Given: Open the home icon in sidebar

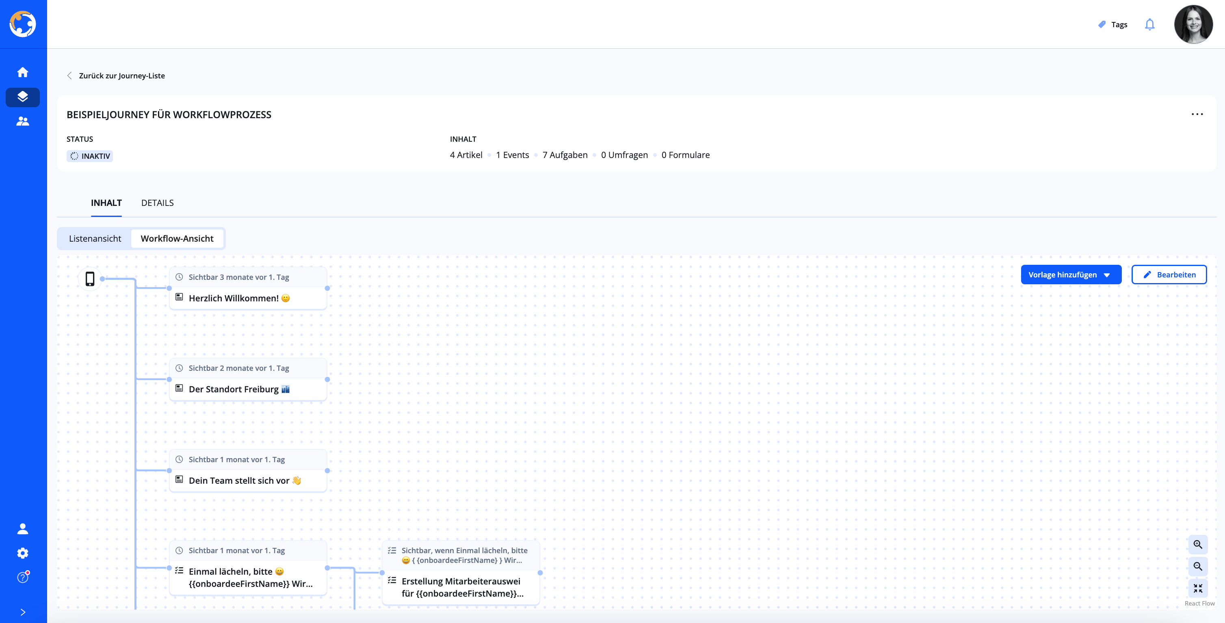Looking at the screenshot, I should 22,72.
